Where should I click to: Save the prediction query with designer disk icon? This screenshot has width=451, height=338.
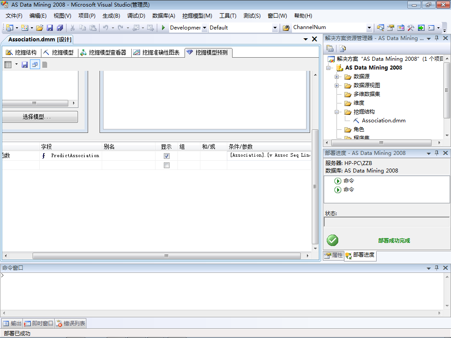pyautogui.click(x=25, y=65)
